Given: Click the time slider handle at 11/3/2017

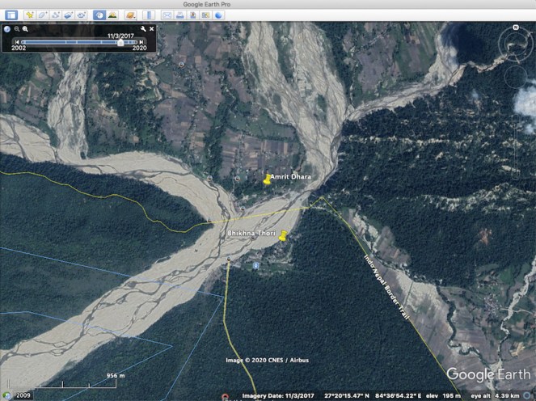Looking at the screenshot, I should click(x=120, y=42).
